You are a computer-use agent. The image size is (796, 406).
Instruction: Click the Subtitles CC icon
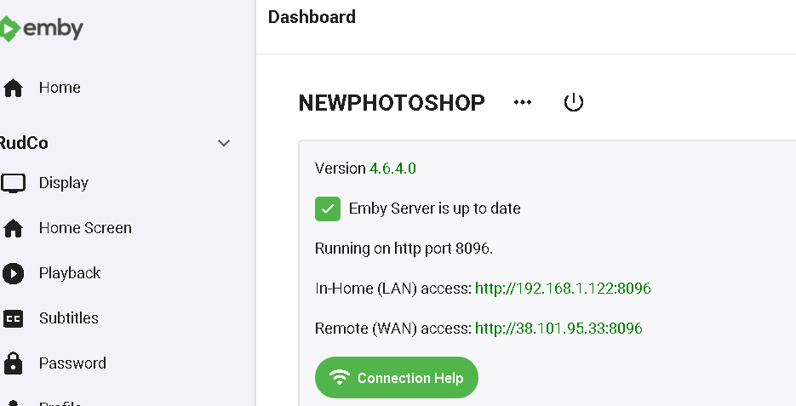(13, 318)
